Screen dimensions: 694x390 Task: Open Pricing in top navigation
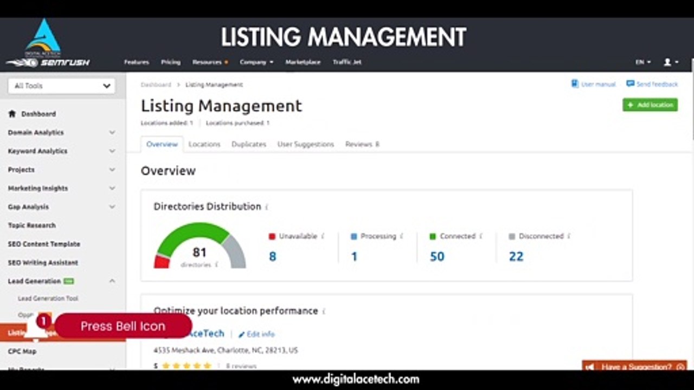click(x=171, y=62)
